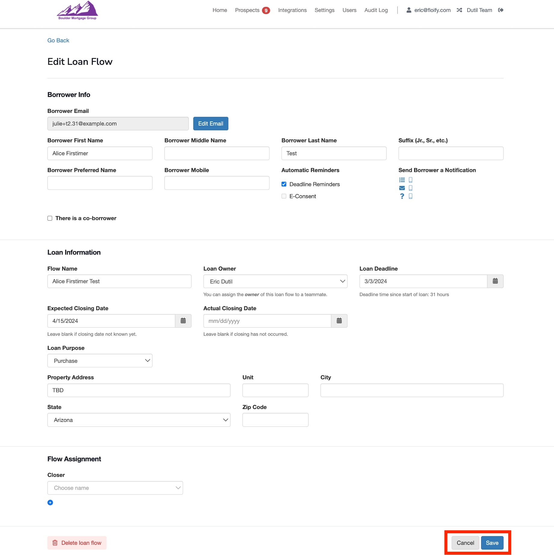Click the checklist notification icon
Screen dimensions: 554x555
(x=402, y=180)
